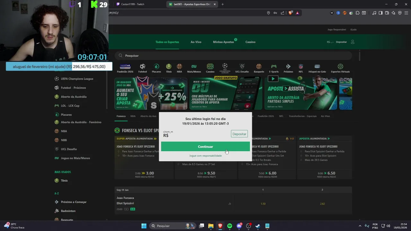Image resolution: width=411 pixels, height=231 pixels.
Task: Open the Brave wallet icon
Action: [x=387, y=13]
